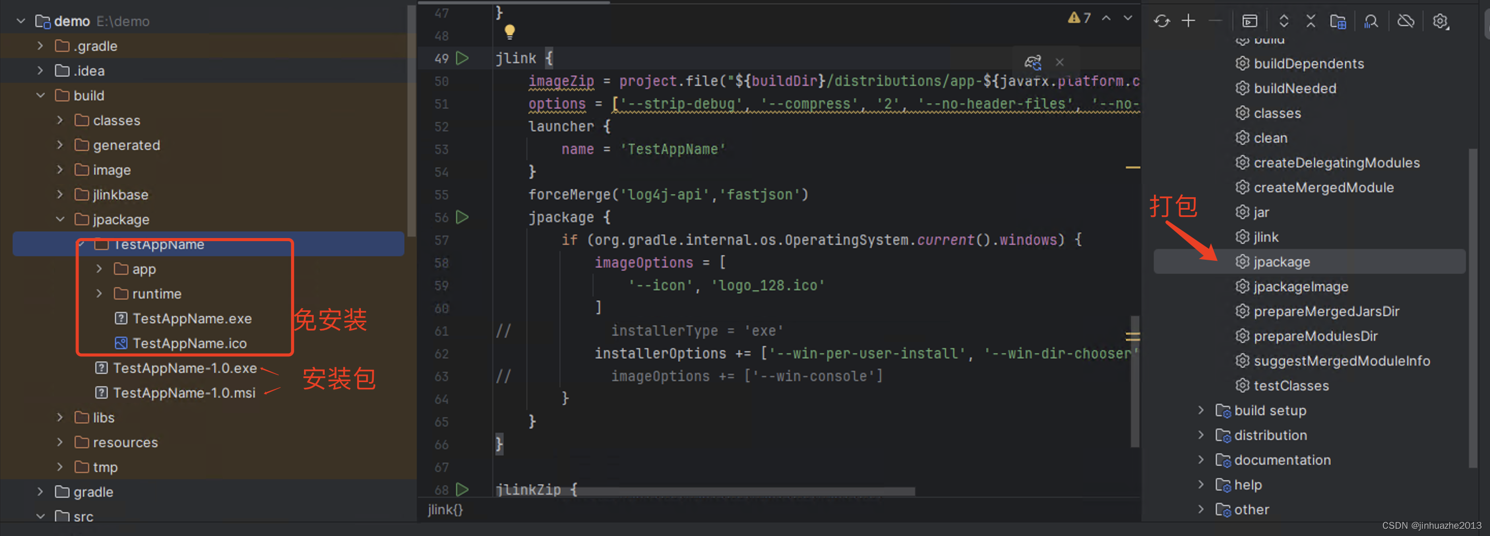Click the run gutter icon beside jlink line
This screenshot has height=536, width=1490.
[462, 58]
